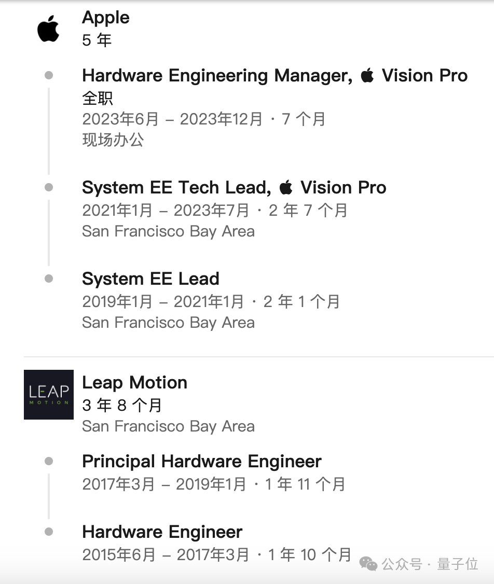Open the Leap Motion company link

click(134, 383)
